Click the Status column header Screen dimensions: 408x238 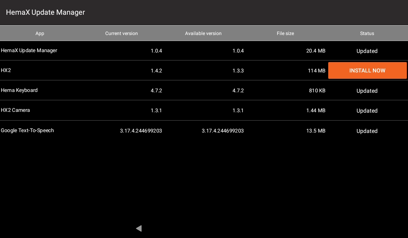click(367, 33)
